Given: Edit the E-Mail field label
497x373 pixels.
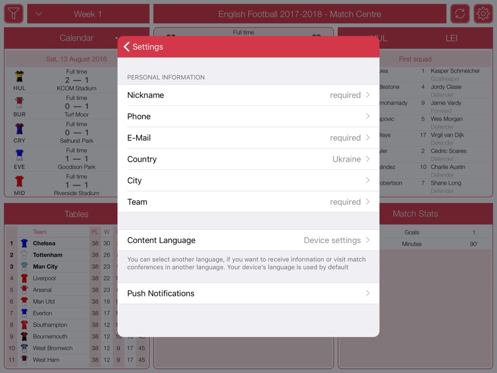Looking at the screenshot, I should click(139, 138).
